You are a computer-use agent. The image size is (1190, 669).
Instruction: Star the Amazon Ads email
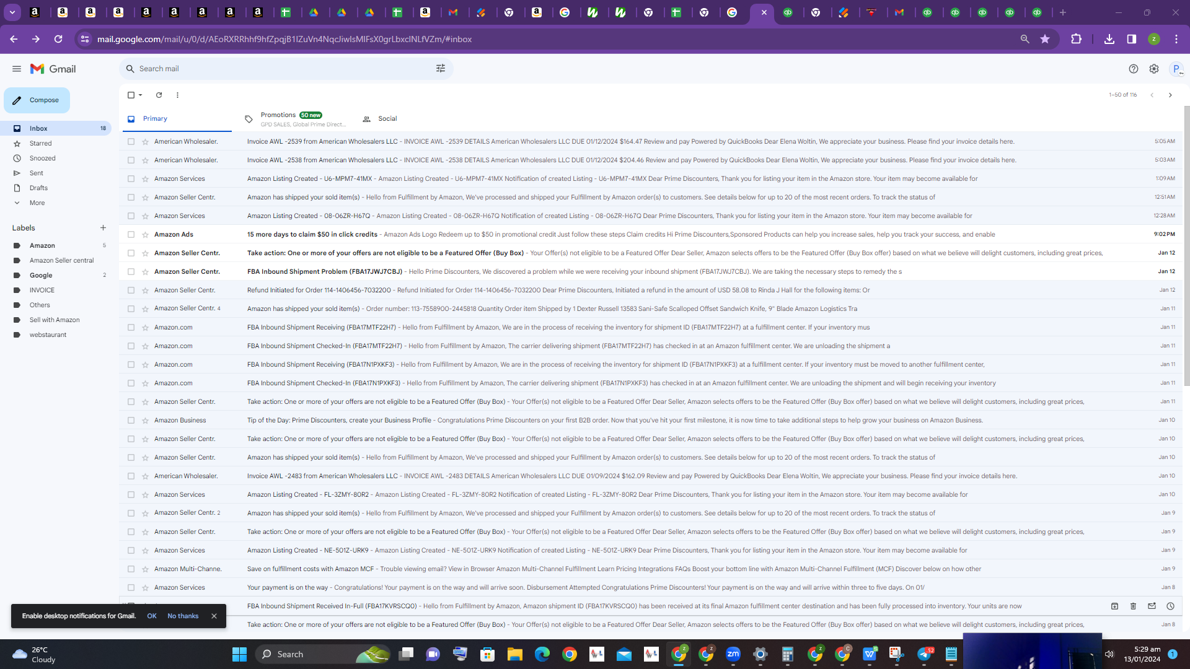point(145,234)
